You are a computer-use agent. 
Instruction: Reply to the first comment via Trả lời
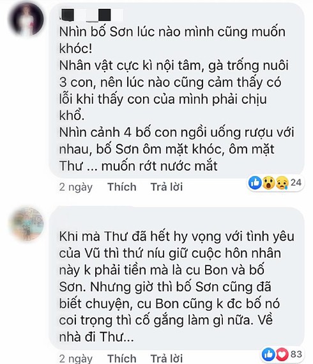tap(167, 187)
